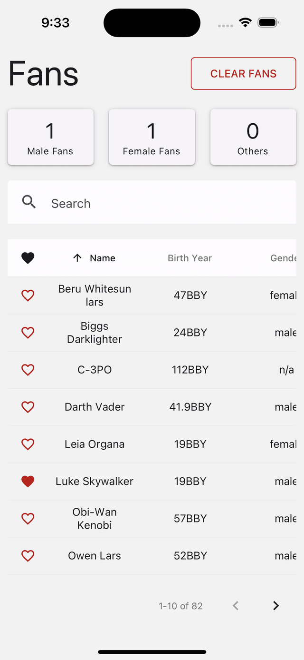Image resolution: width=304 pixels, height=660 pixels.
Task: Add Leia Organa to fans
Action: [x=28, y=444]
